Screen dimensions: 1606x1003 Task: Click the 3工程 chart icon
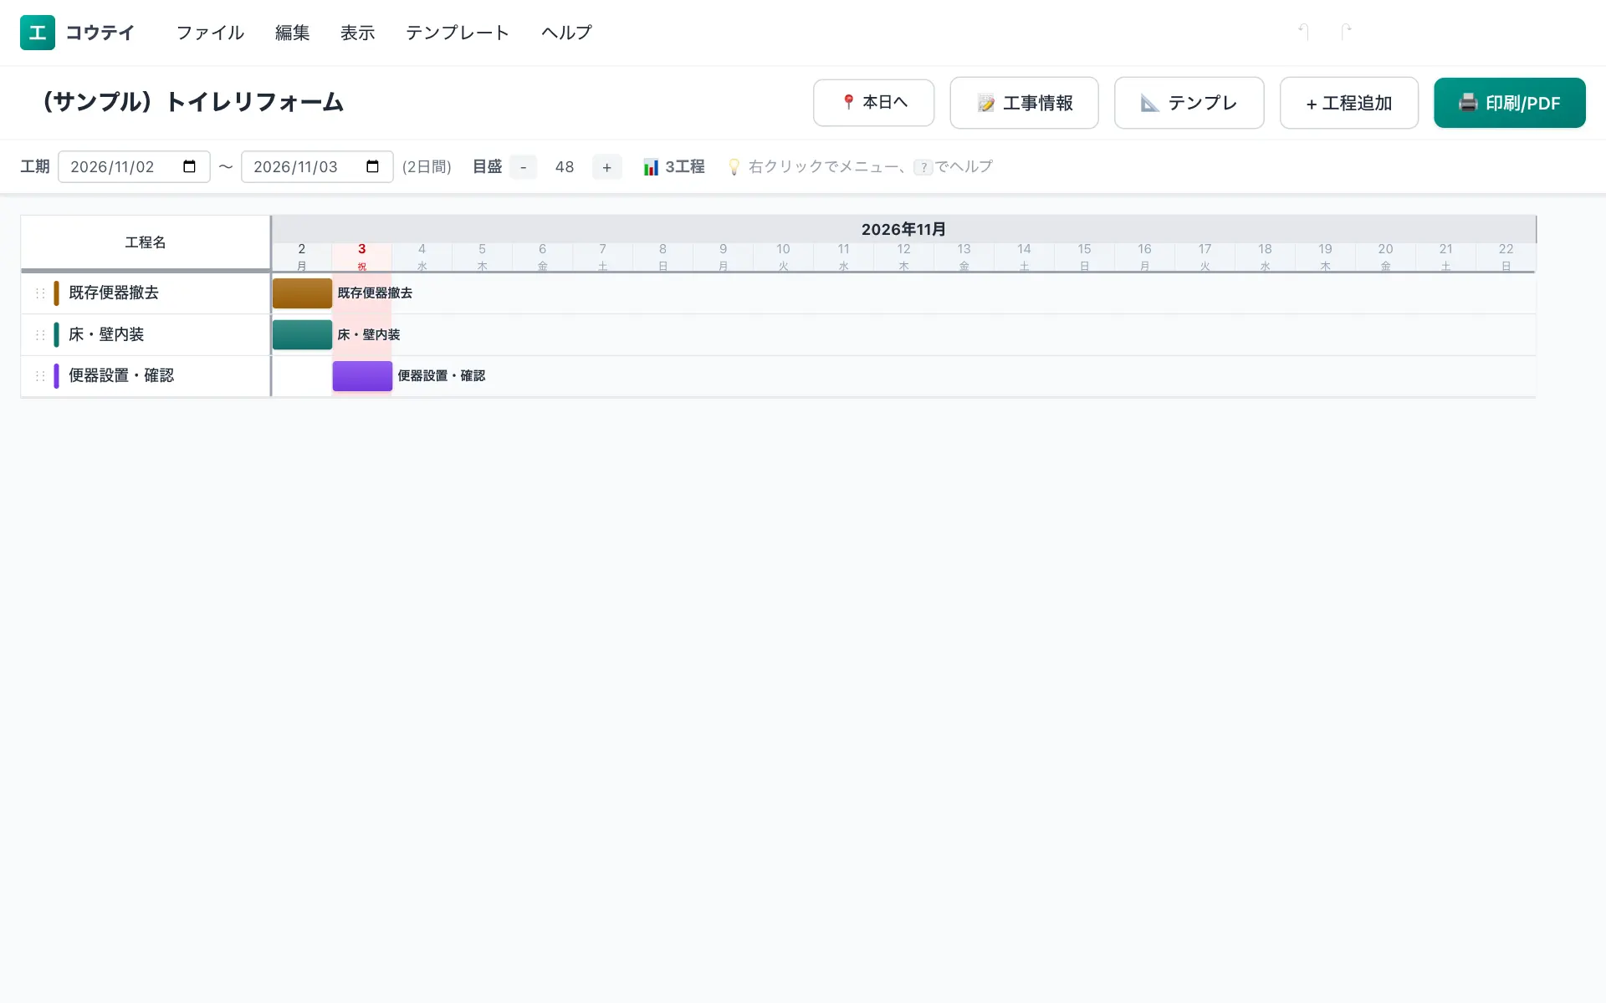[651, 167]
